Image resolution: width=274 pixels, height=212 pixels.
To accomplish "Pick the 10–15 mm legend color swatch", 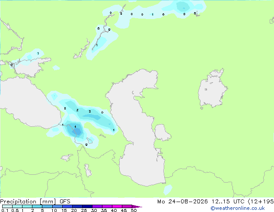I will (x=57, y=206).
